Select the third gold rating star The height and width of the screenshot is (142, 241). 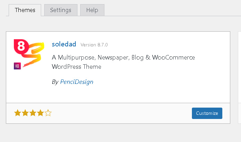(33, 113)
